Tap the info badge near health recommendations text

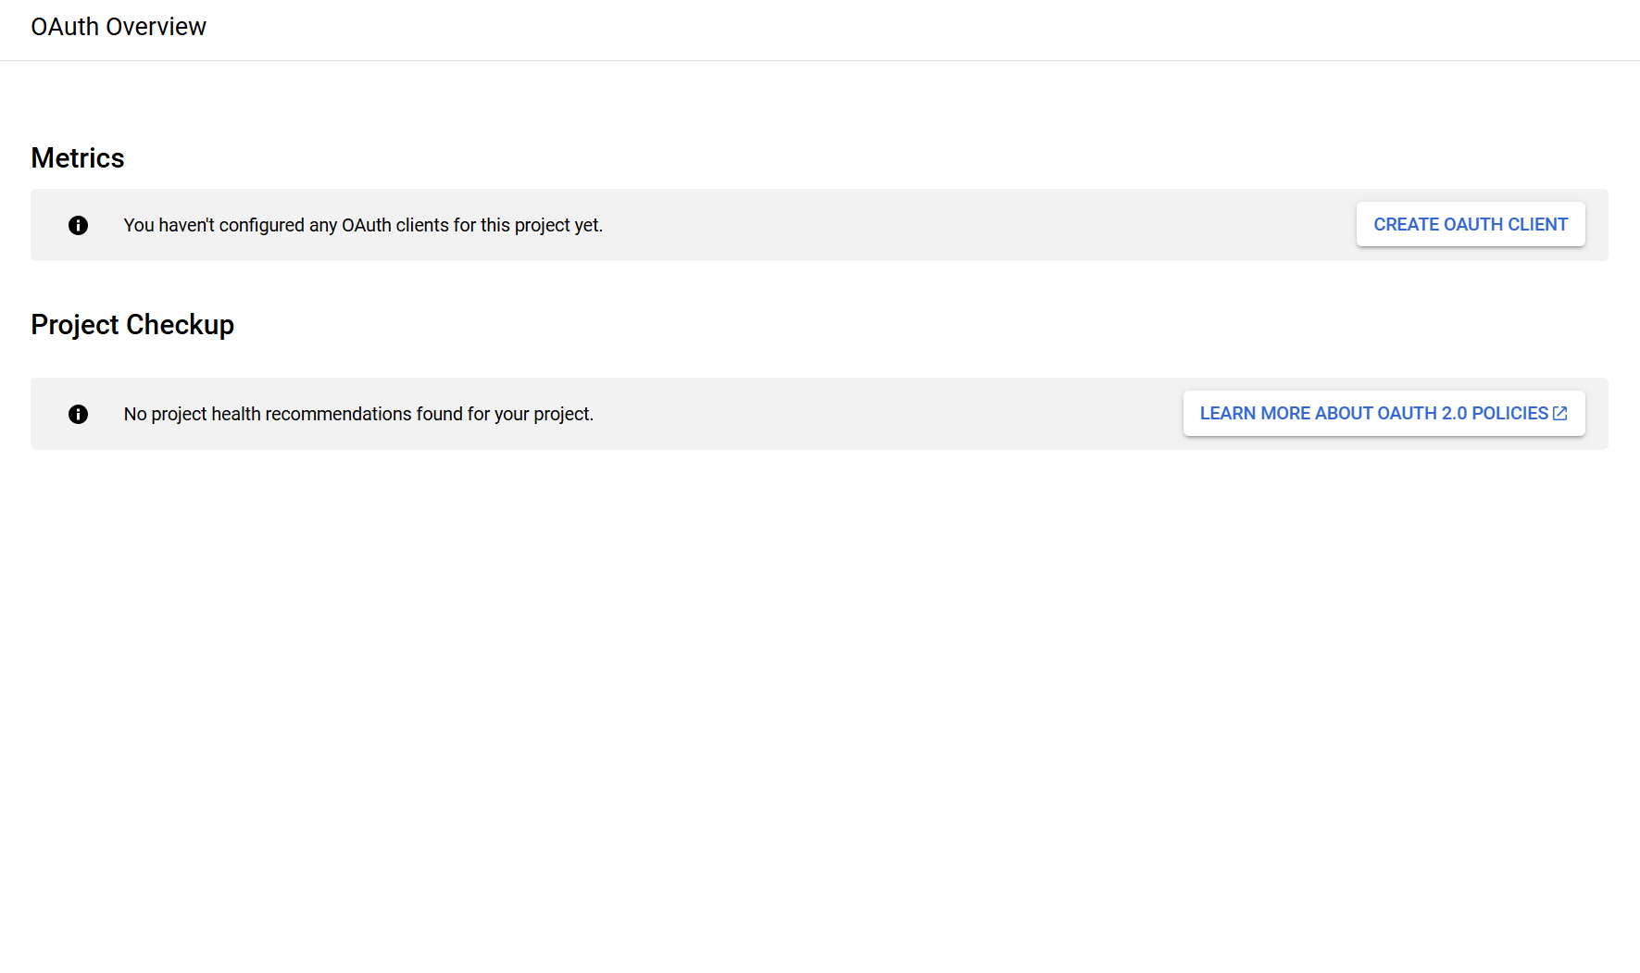click(78, 414)
